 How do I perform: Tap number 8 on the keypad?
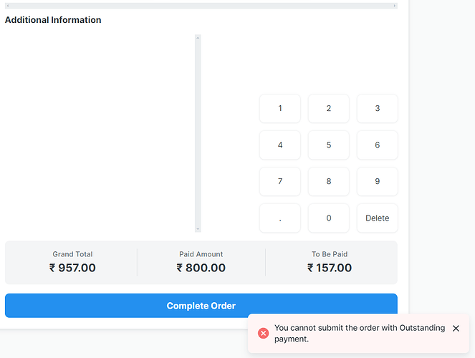tap(329, 181)
